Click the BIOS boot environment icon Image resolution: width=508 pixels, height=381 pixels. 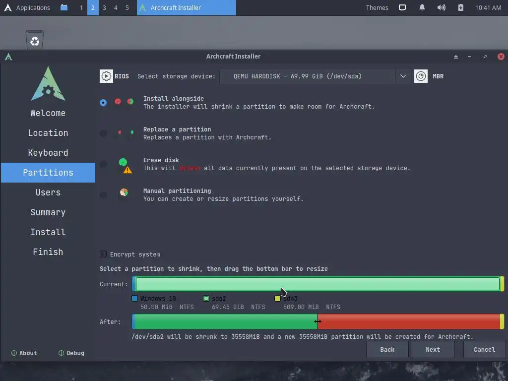click(x=106, y=76)
